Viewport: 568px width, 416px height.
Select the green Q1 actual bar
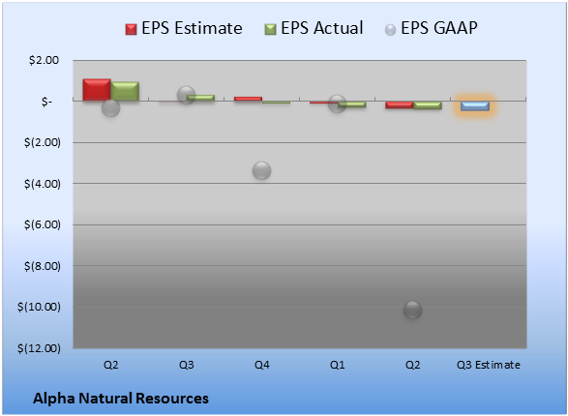(x=352, y=104)
